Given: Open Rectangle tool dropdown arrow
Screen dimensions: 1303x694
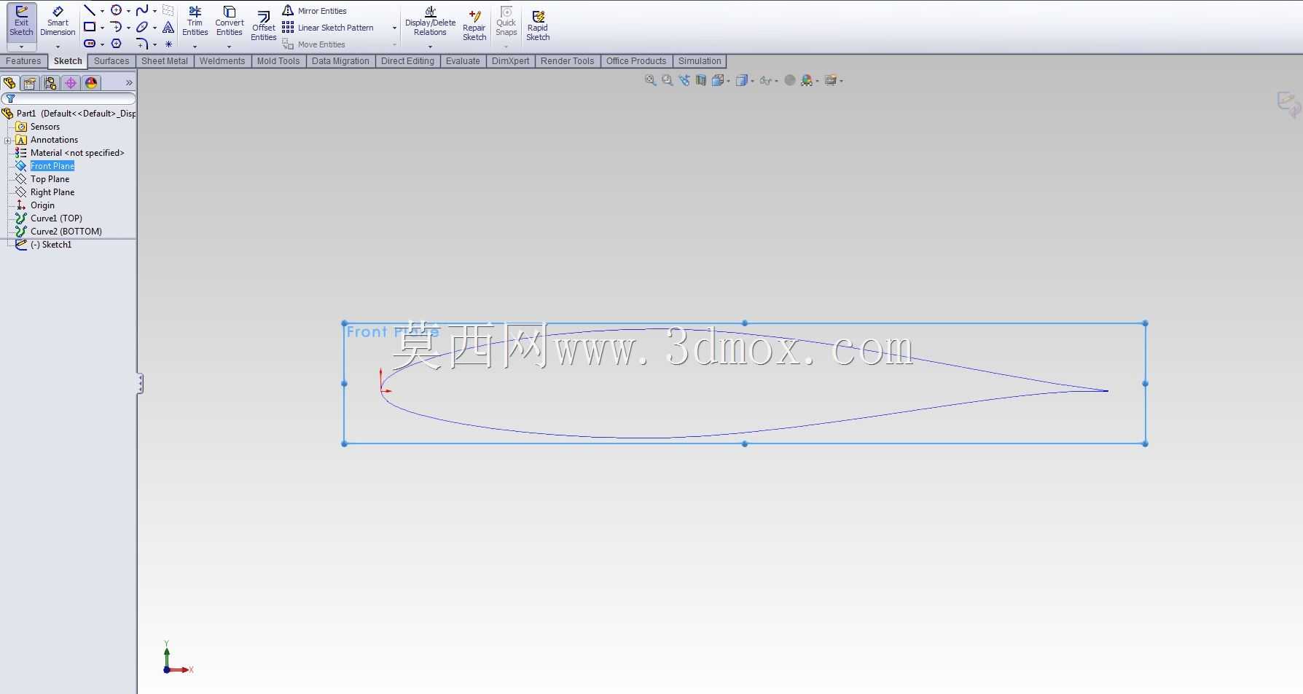Looking at the screenshot, I should (102, 28).
